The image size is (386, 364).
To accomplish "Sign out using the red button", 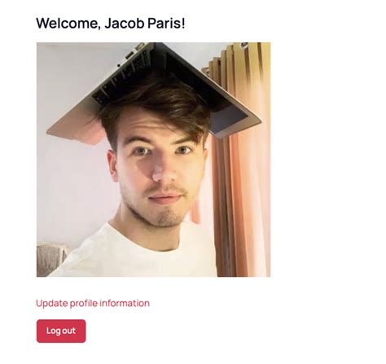I will click(61, 331).
